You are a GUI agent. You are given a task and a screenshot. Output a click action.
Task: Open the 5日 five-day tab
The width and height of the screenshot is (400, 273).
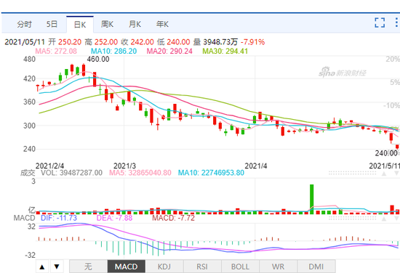point(52,25)
